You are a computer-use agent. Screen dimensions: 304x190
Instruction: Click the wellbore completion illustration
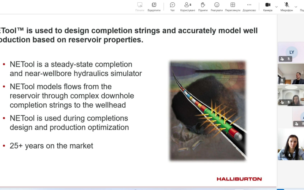[208, 111]
